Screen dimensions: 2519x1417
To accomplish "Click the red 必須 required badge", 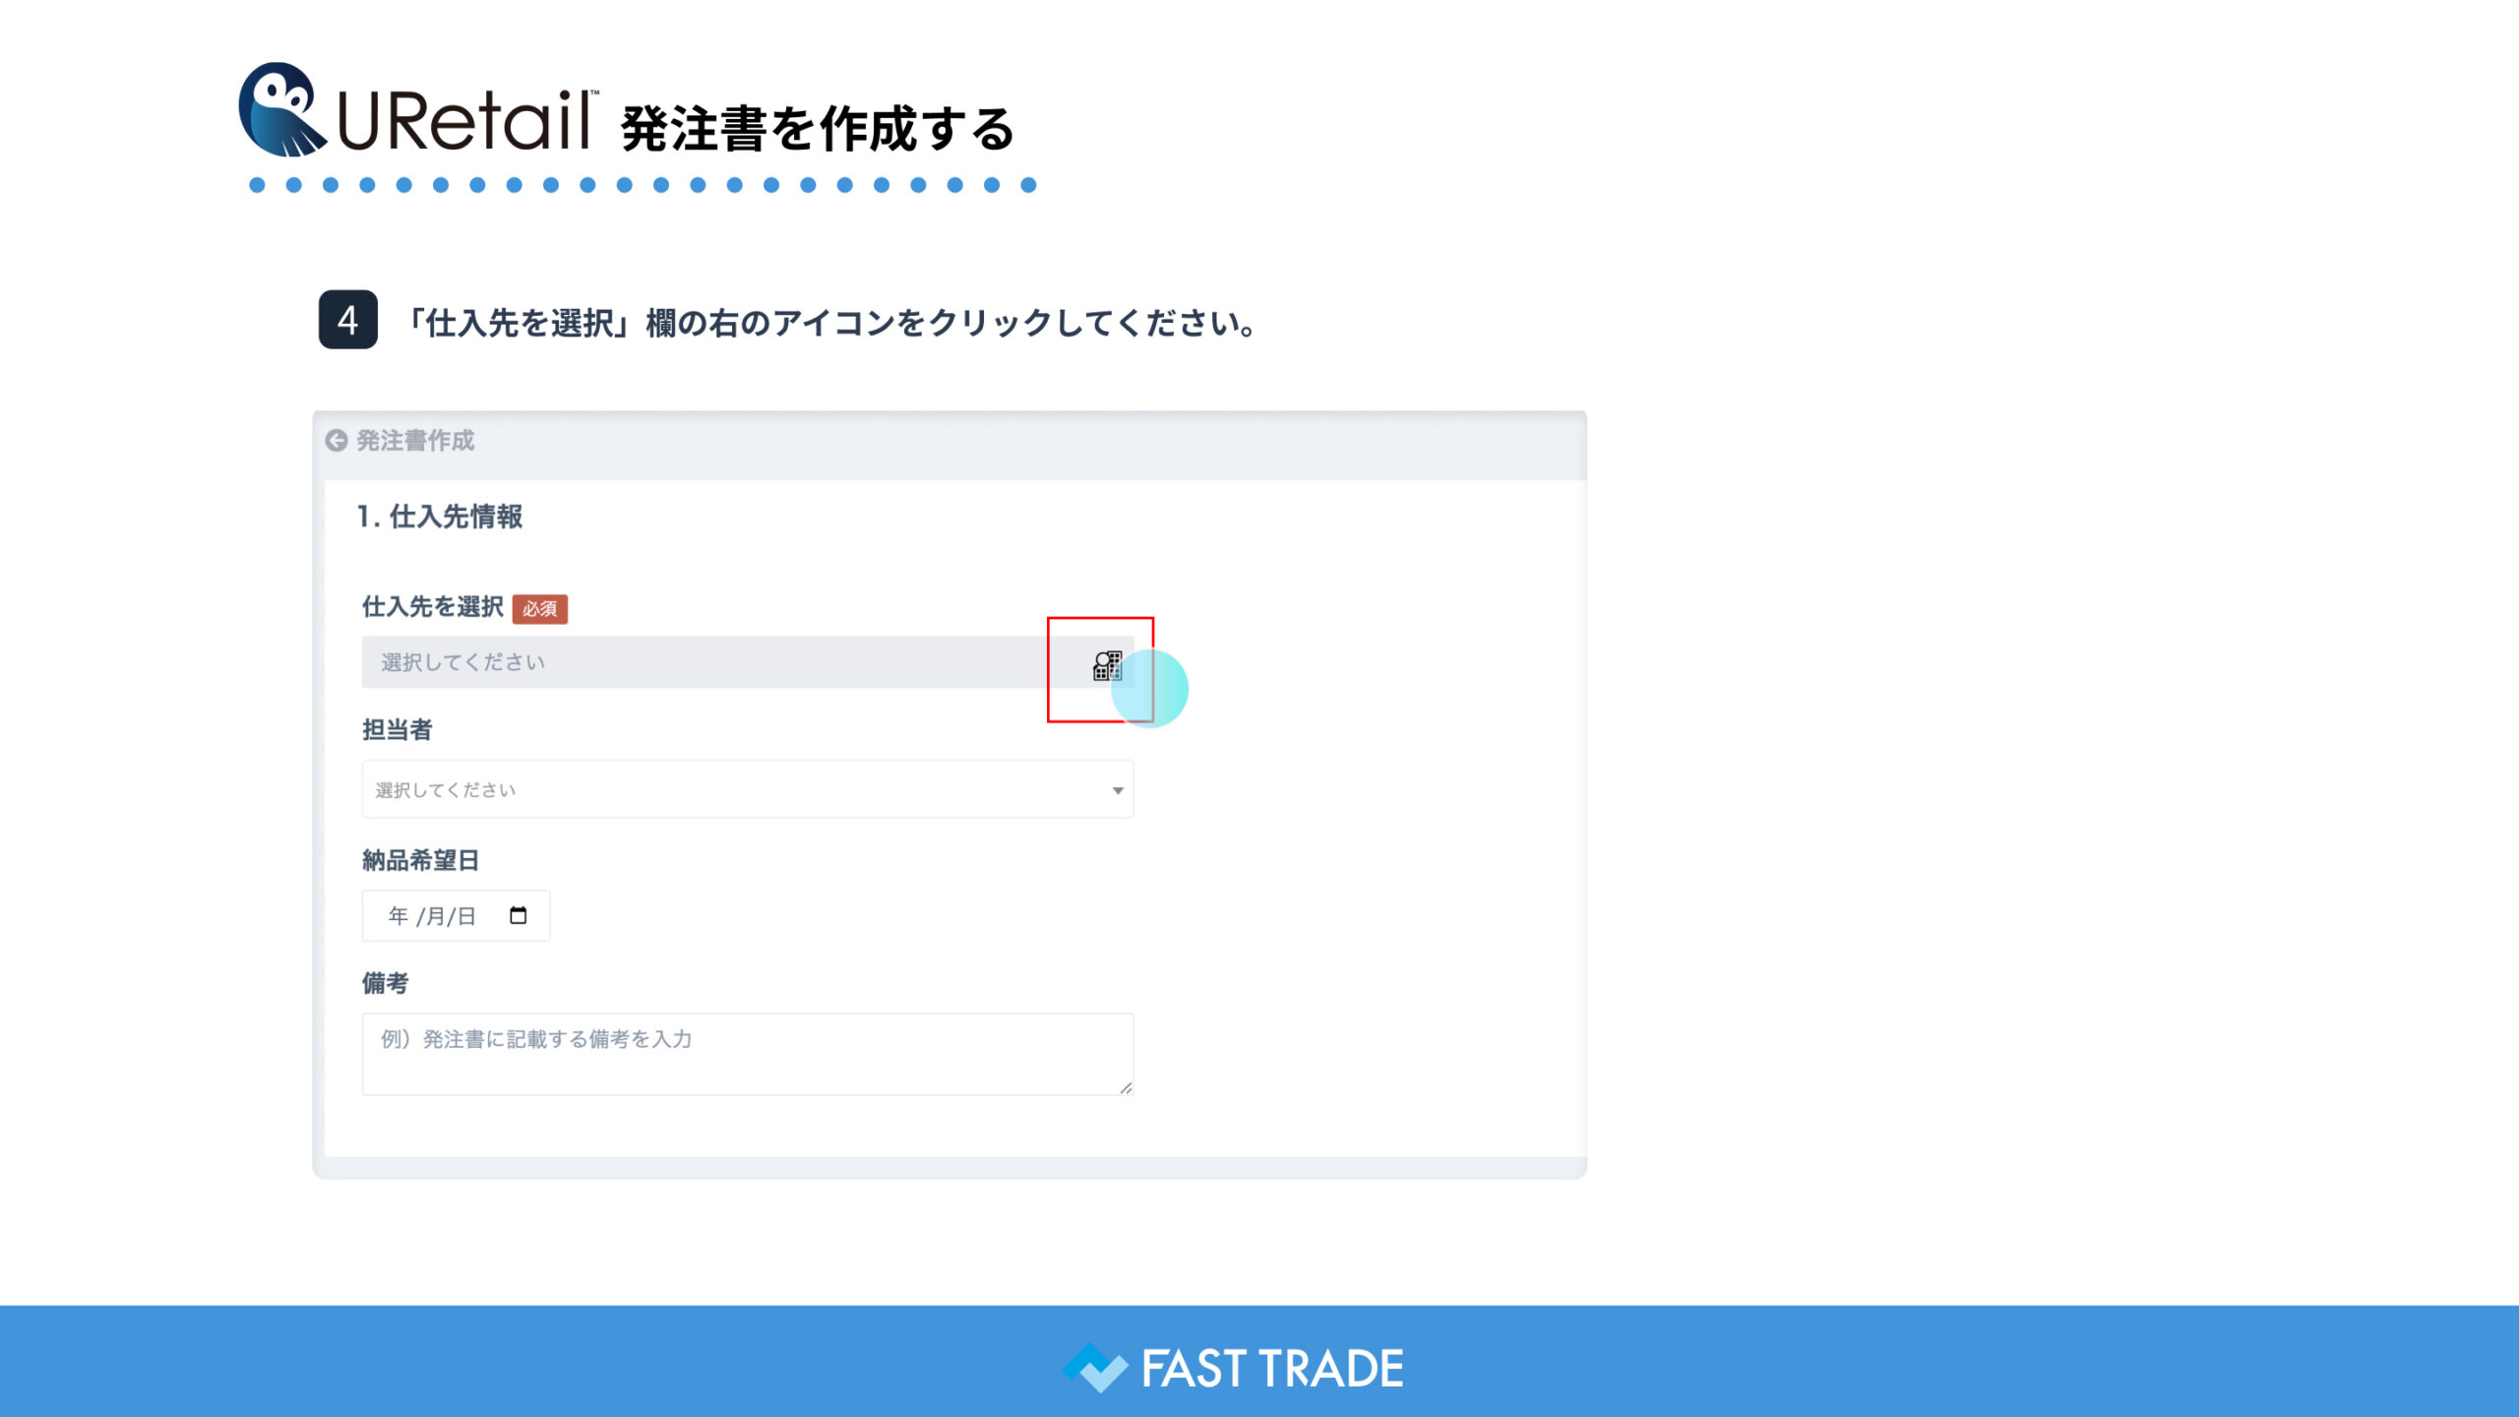I will click(x=539, y=609).
